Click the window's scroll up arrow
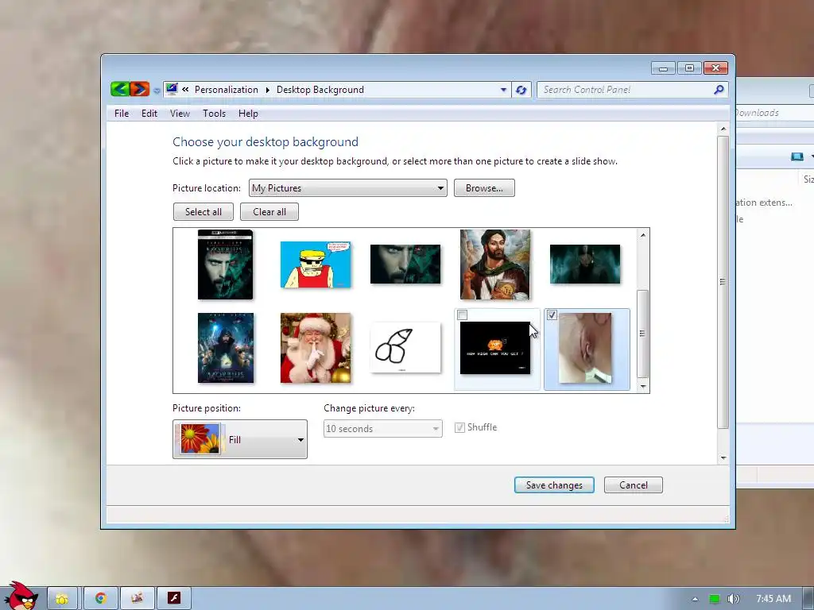 723,129
